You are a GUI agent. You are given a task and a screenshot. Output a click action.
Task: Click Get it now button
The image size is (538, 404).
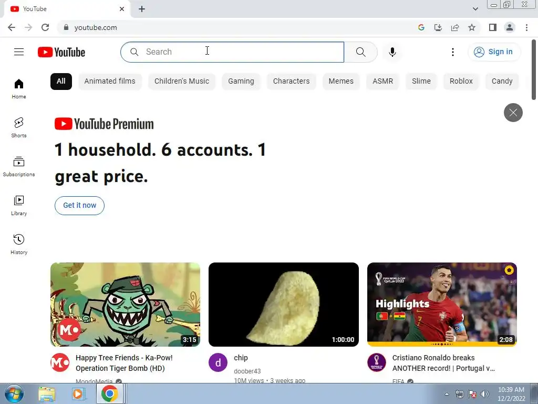80,206
